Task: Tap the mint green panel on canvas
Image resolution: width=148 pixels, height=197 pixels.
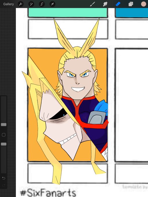Action: pos(68,12)
